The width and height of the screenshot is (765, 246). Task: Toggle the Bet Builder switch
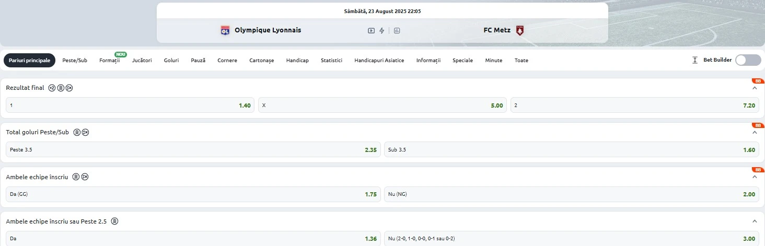[x=748, y=60]
